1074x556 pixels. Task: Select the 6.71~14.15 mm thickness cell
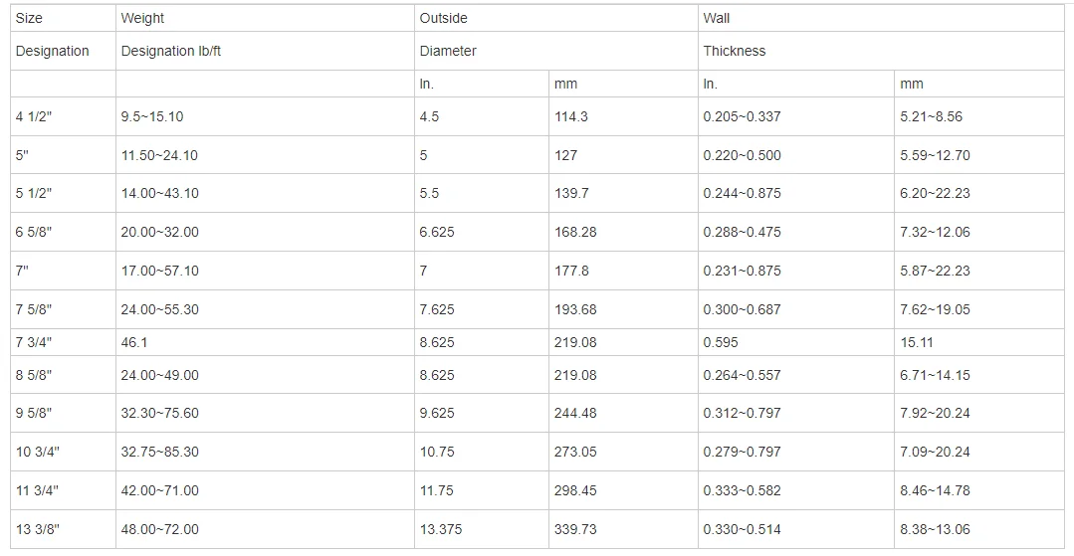coord(979,375)
